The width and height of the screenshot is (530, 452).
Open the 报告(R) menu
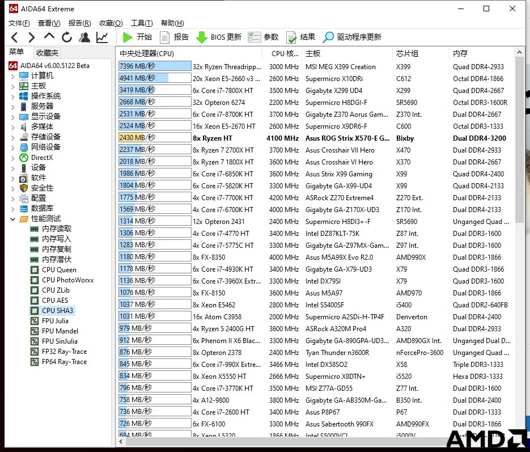[x=80, y=23]
